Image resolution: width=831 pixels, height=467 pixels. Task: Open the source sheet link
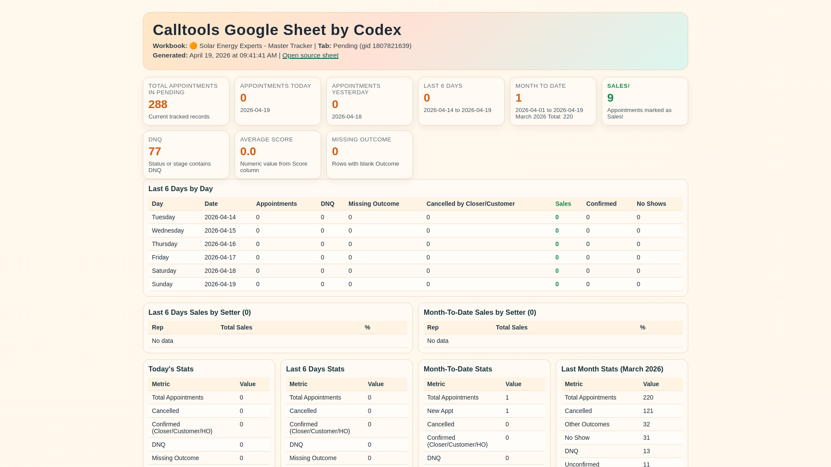310,55
